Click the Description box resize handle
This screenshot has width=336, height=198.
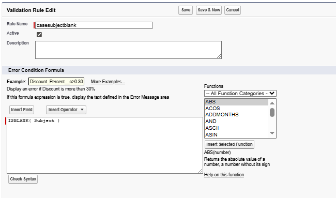click(219, 56)
